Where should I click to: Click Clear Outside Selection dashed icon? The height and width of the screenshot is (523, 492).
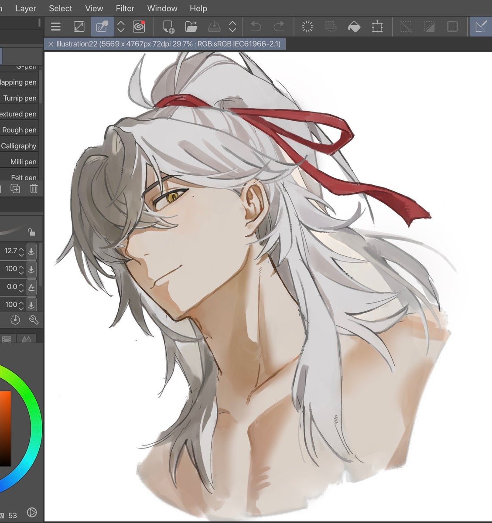click(x=331, y=27)
